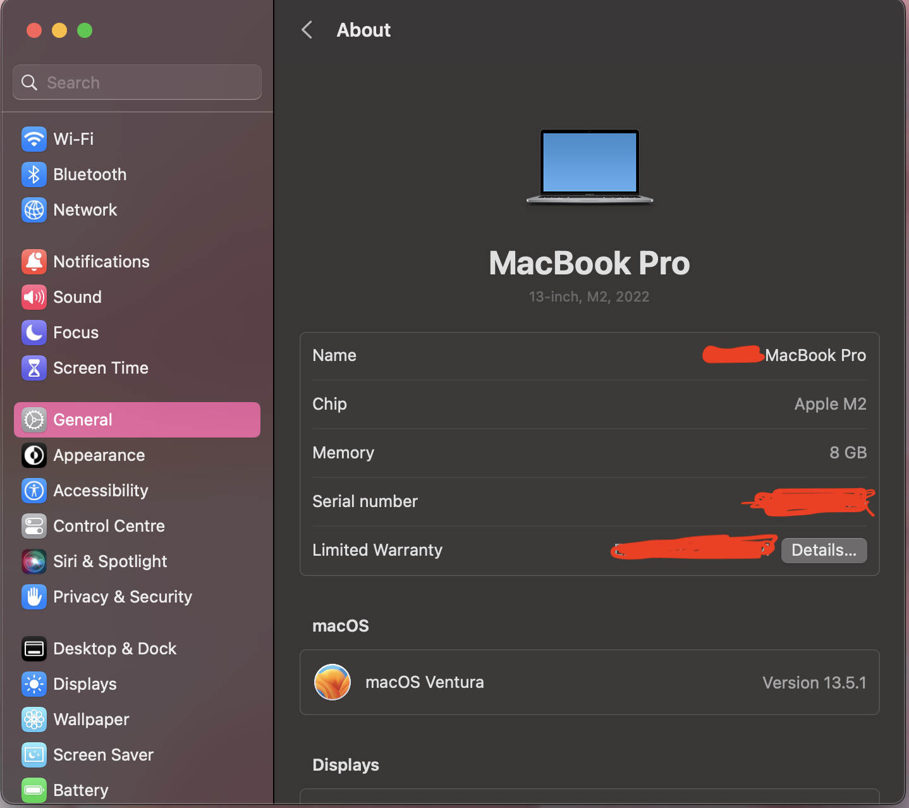Click the Displays sun icon
909x808 pixels.
(x=34, y=684)
